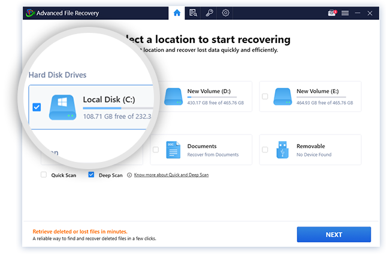Screen dimensions: 390x254
Task: Click 'Retrieve deleted or lost files in minutes.' text
Action: pyautogui.click(x=80, y=231)
